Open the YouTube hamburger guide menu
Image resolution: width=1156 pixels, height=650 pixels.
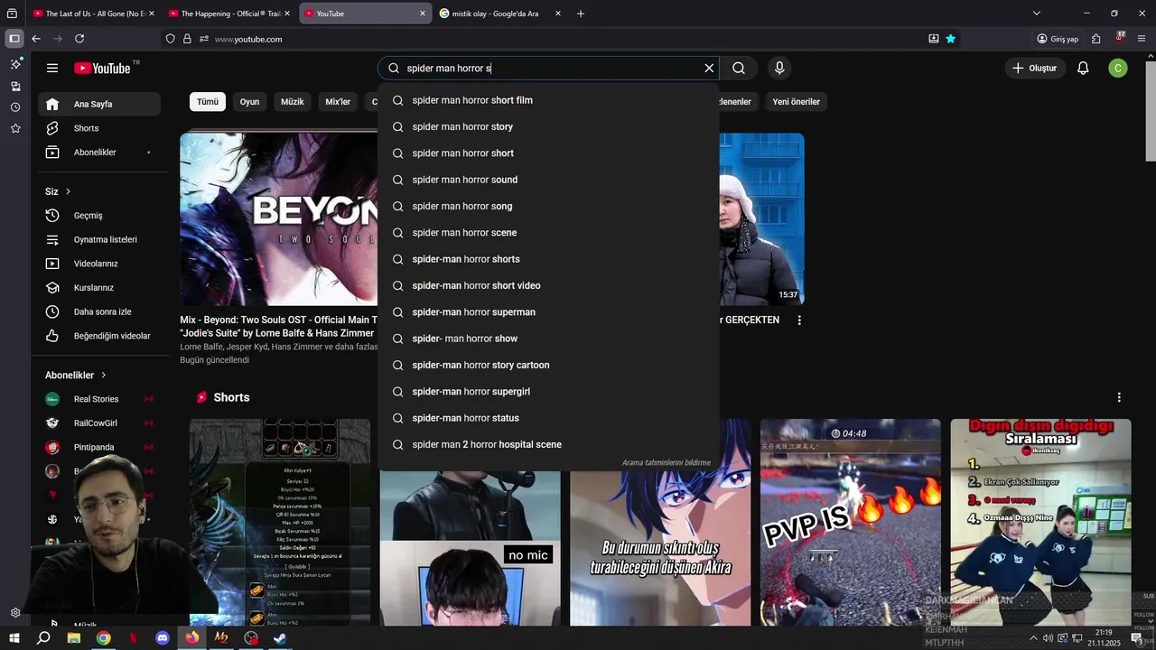[x=52, y=68]
